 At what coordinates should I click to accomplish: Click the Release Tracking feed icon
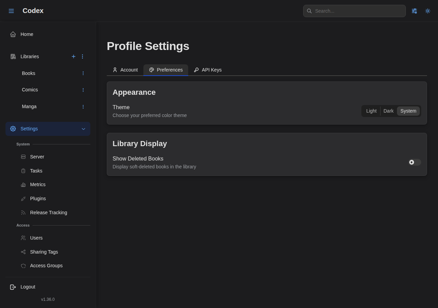[x=23, y=213]
